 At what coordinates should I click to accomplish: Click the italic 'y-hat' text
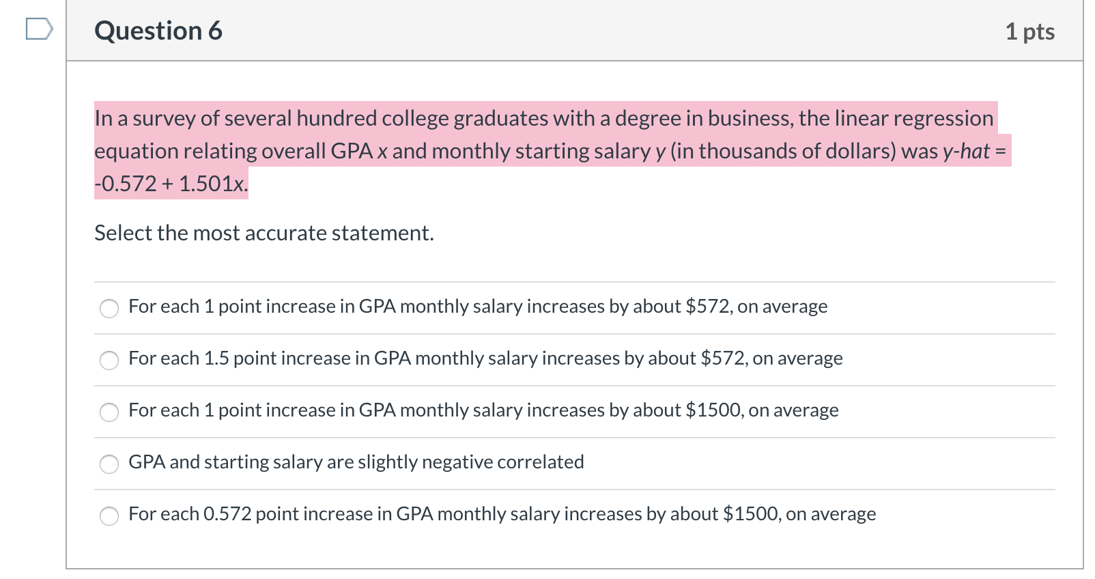coord(966,151)
